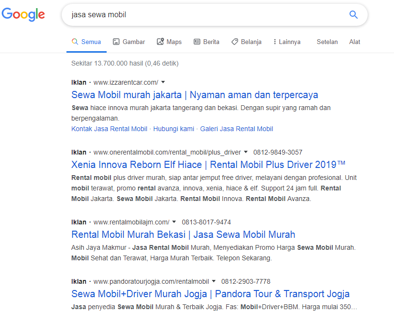Click the www.pandoratourjogja.com/rentalmobil URL text
This screenshot has width=394, height=312.
(x=151, y=281)
